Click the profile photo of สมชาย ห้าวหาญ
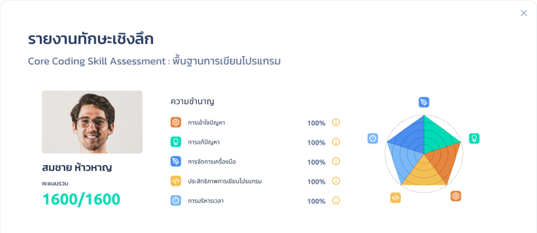The width and height of the screenshot is (537, 233). [92, 122]
